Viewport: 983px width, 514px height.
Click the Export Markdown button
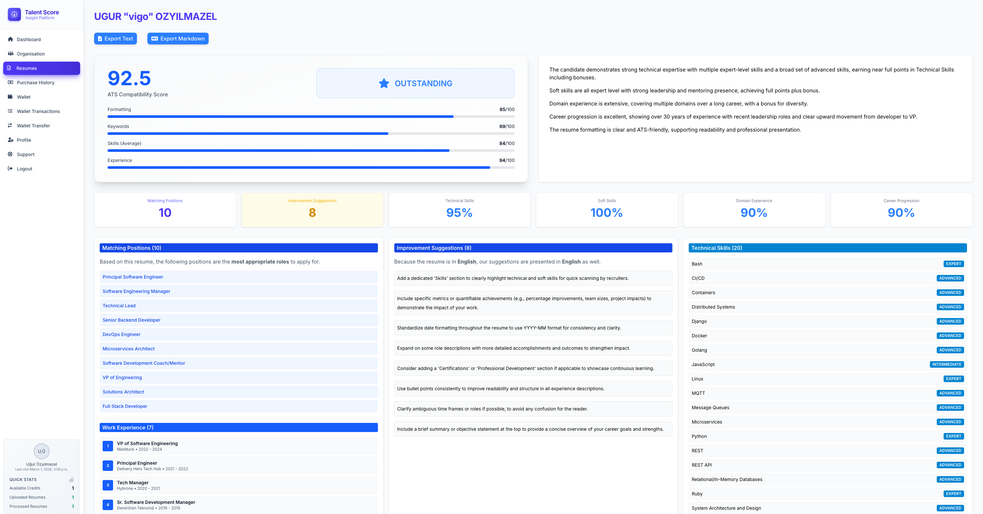pyautogui.click(x=178, y=38)
